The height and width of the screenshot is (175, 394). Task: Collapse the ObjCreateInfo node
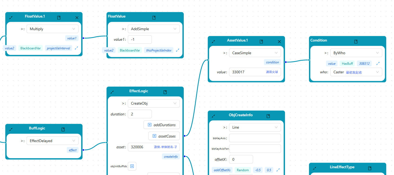click(x=213, y=116)
